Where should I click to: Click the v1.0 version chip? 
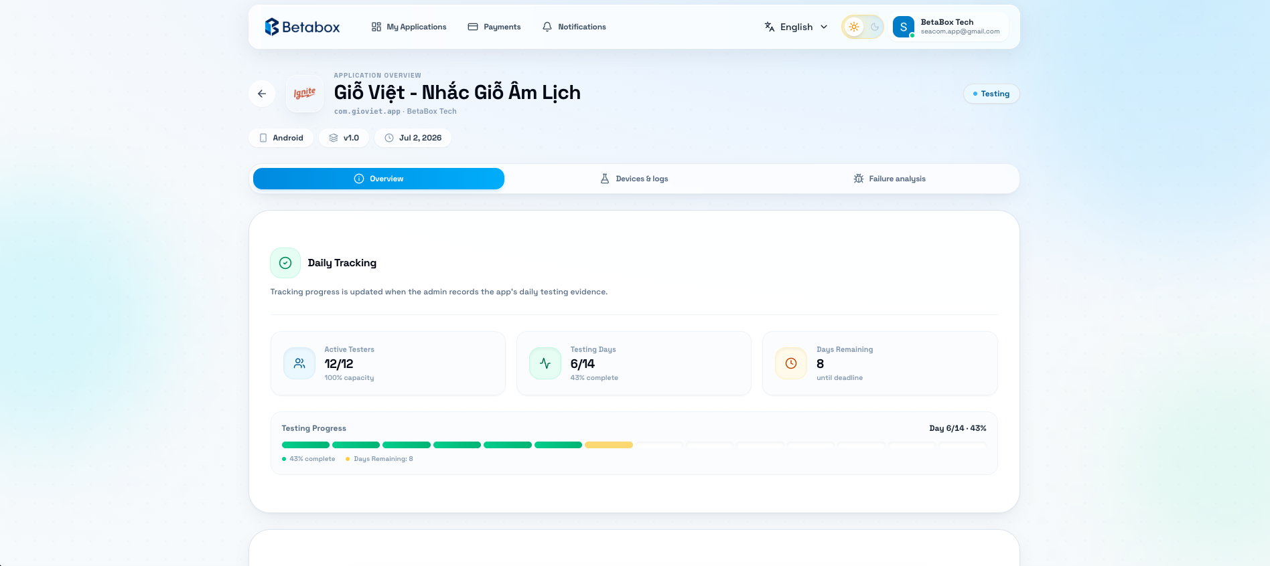(x=344, y=138)
